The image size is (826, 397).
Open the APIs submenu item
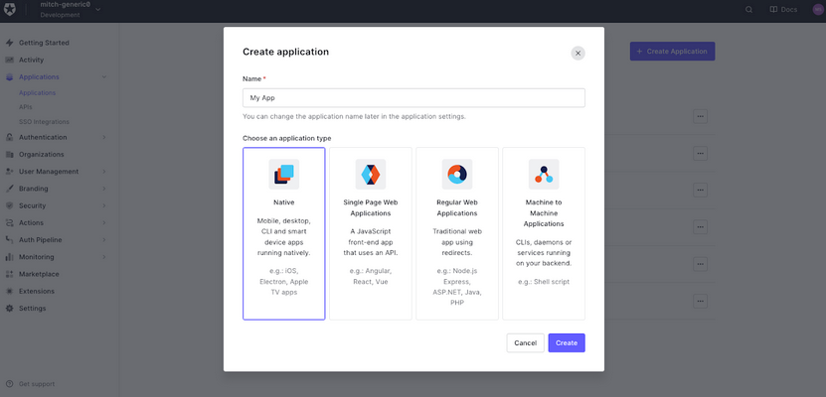pyautogui.click(x=26, y=106)
